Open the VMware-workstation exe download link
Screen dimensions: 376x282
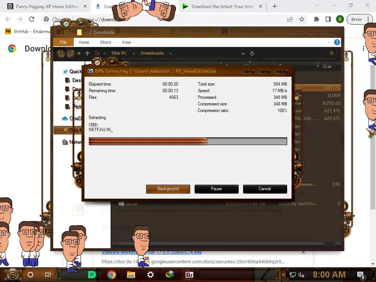(x=152, y=252)
